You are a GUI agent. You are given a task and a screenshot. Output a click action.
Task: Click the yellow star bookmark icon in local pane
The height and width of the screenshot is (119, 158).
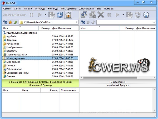point(10,22)
